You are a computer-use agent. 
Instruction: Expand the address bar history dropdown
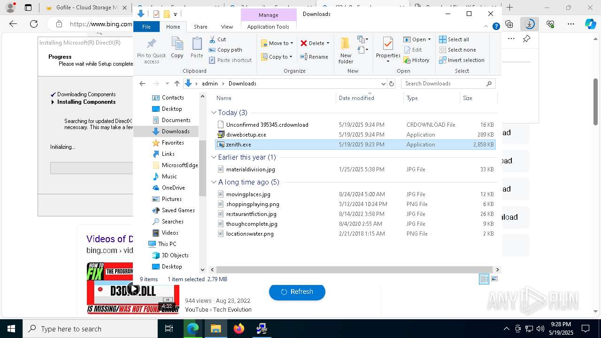click(383, 84)
